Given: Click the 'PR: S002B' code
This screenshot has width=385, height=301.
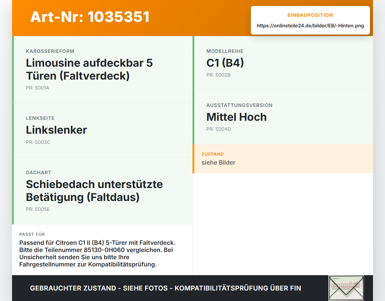Looking at the screenshot, I should 218,75.
